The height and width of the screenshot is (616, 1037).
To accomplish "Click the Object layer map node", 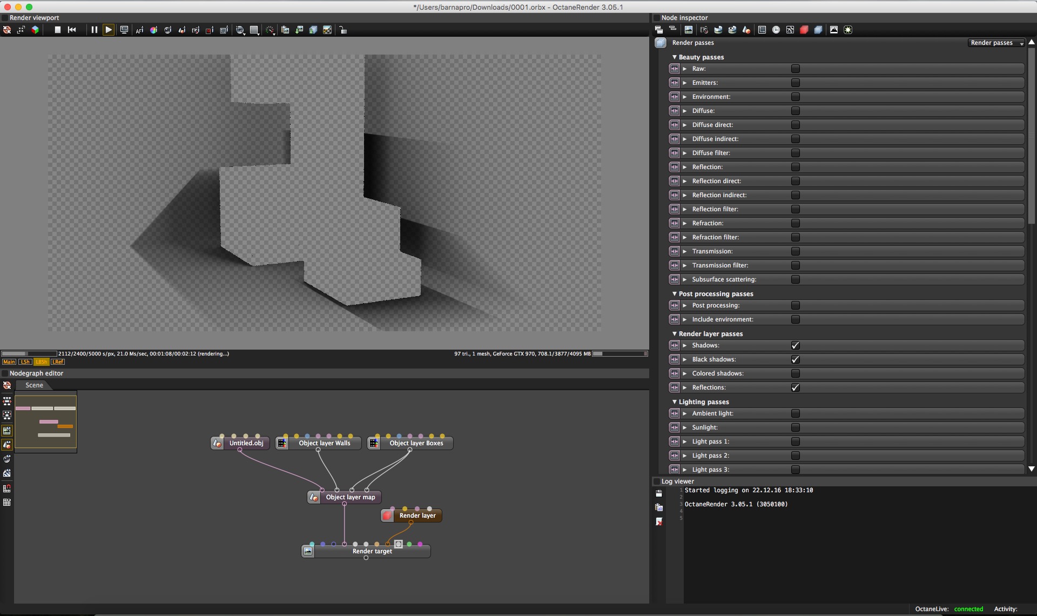I will (350, 497).
